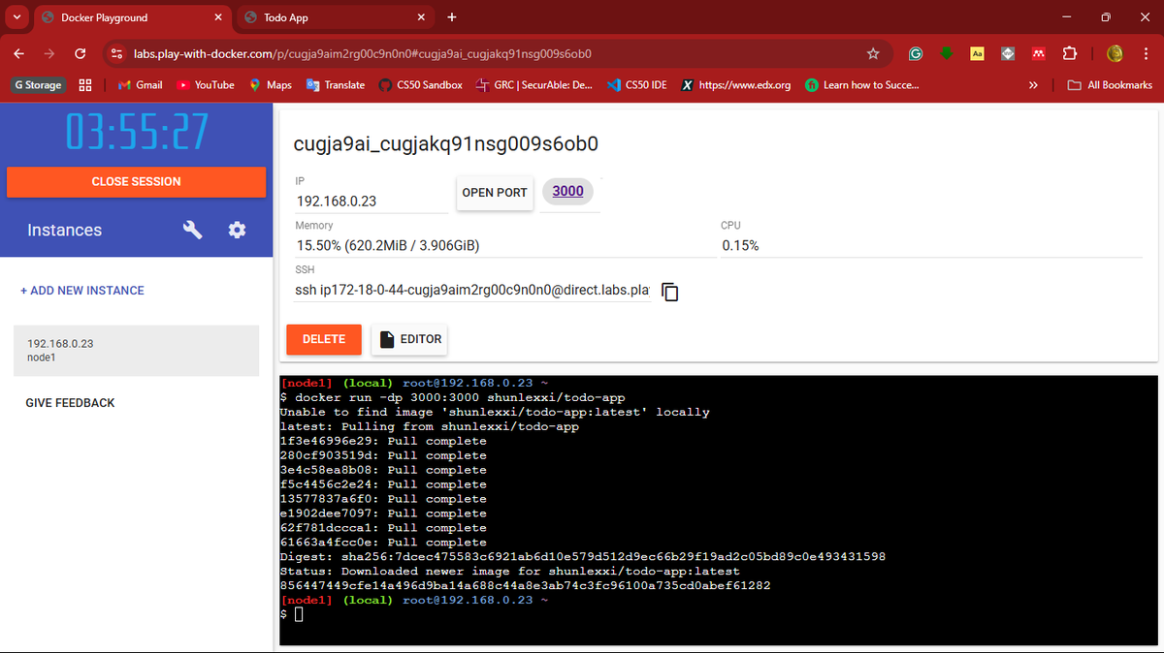Open the Gmail bookmark
The image size is (1164, 653).
[140, 85]
